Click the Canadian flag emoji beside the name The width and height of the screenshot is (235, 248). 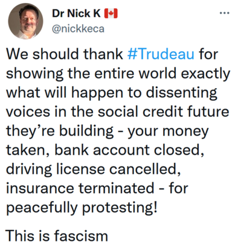(x=111, y=13)
